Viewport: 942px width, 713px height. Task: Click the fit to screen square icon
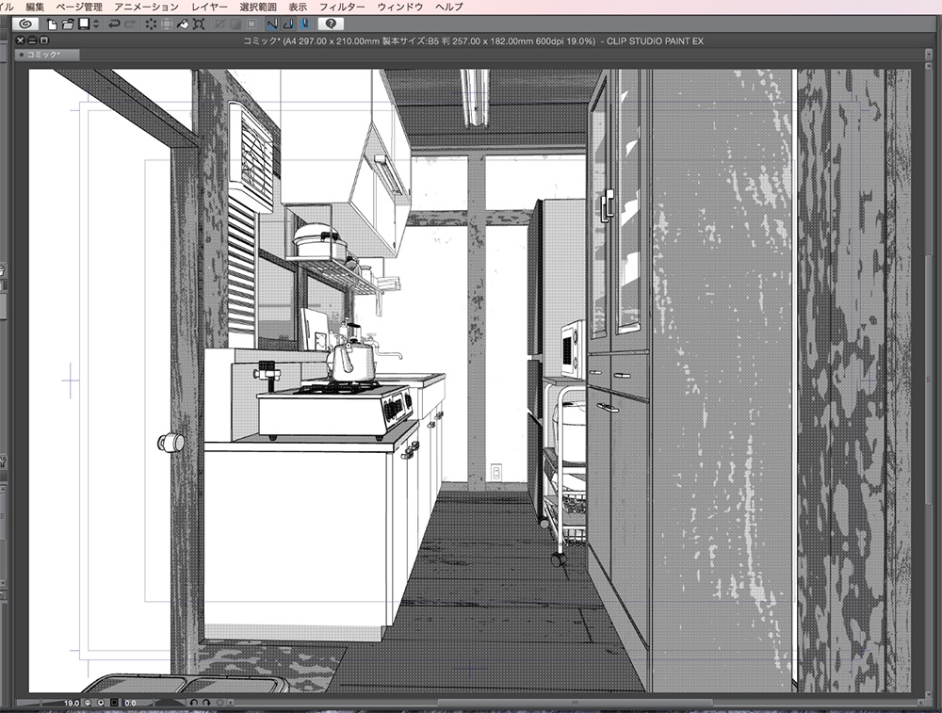click(114, 703)
